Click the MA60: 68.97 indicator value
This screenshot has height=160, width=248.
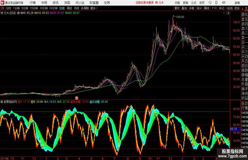click(72, 13)
